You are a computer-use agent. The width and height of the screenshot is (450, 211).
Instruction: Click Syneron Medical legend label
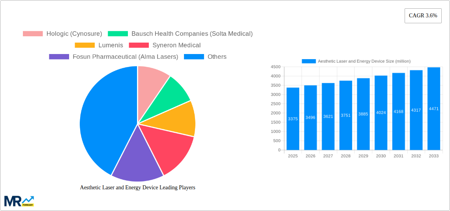[x=176, y=45]
